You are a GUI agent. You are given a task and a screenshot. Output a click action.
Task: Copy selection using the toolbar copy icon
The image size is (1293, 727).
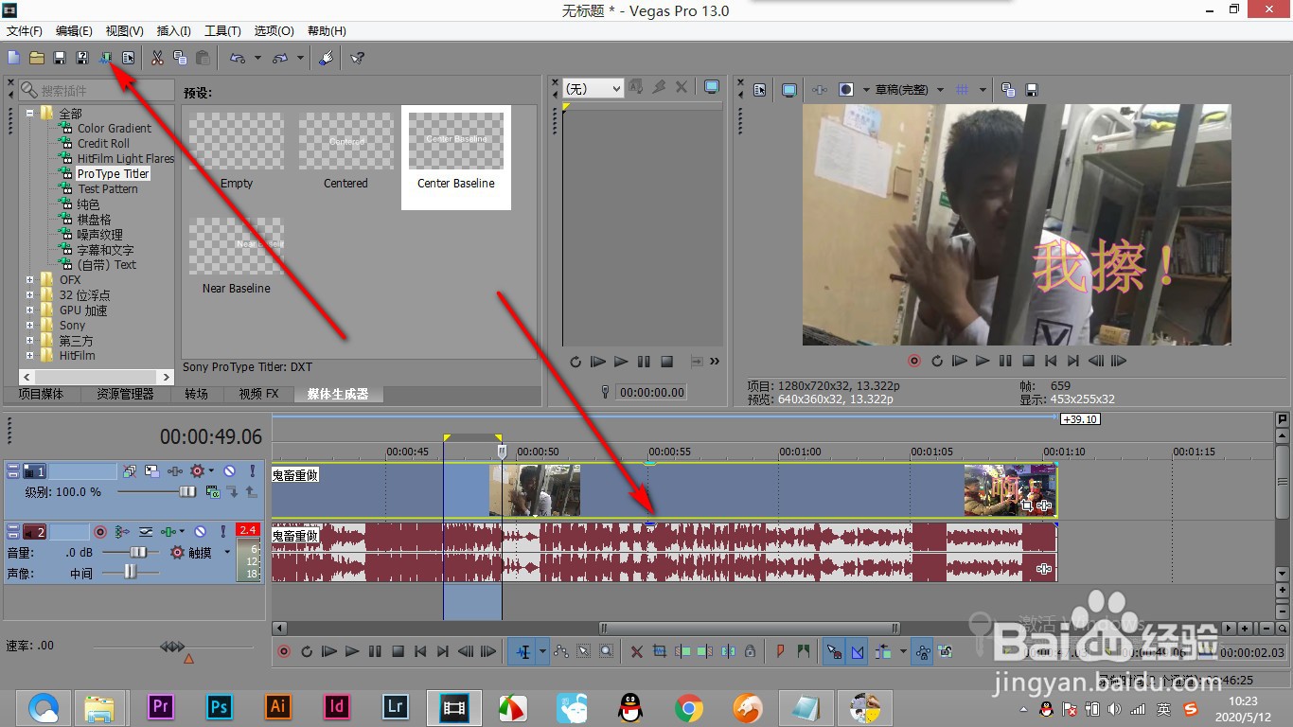(180, 58)
